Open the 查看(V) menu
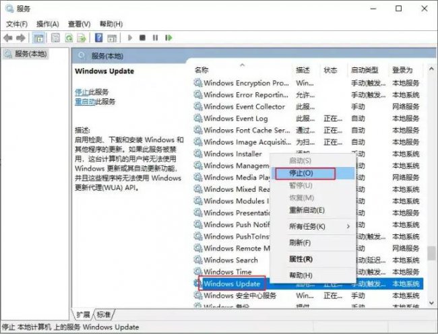 [x=80, y=24]
